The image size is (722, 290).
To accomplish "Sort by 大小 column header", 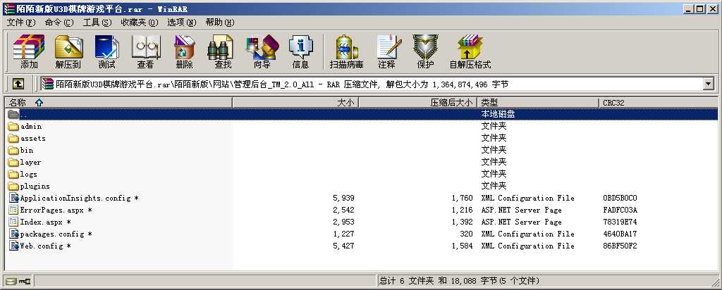I will click(x=295, y=103).
